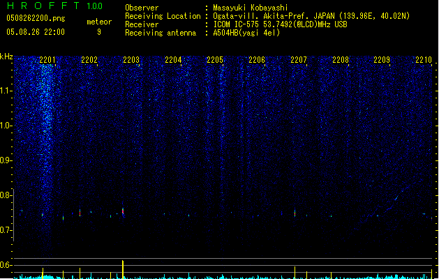
Task: Click the 'Receiver' label in the header
Action: [x=142, y=24]
